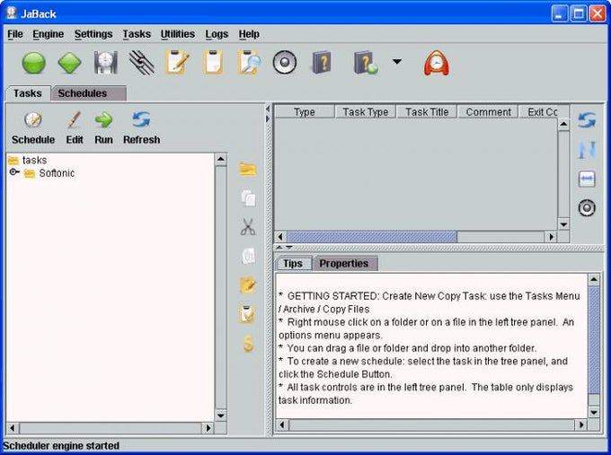The height and width of the screenshot is (455, 611).
Task: Expand the Softonic folder node
Action: 14,172
